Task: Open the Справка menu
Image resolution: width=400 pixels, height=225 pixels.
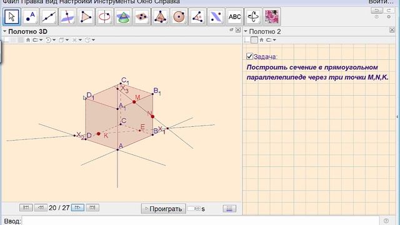Action: point(167,2)
